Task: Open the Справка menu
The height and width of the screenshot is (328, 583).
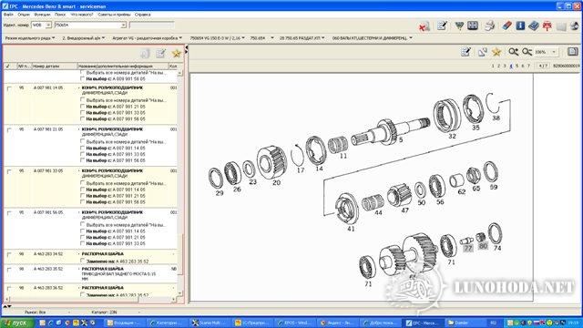Action: (x=142, y=15)
